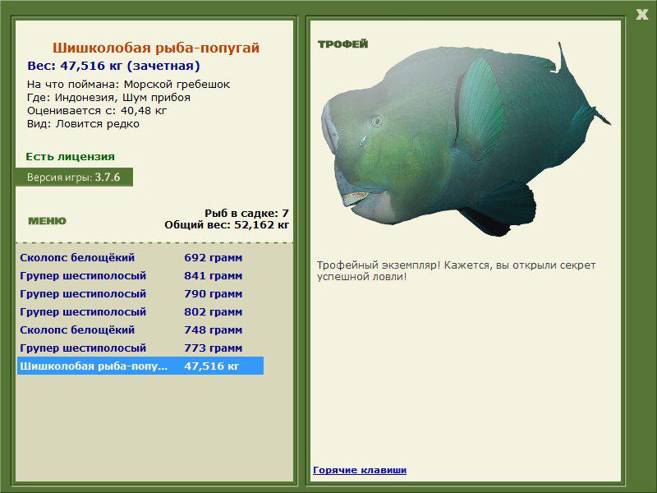Select the Групер шестиполосый 773 грамм row
This screenshot has height=493, width=657.
(140, 348)
